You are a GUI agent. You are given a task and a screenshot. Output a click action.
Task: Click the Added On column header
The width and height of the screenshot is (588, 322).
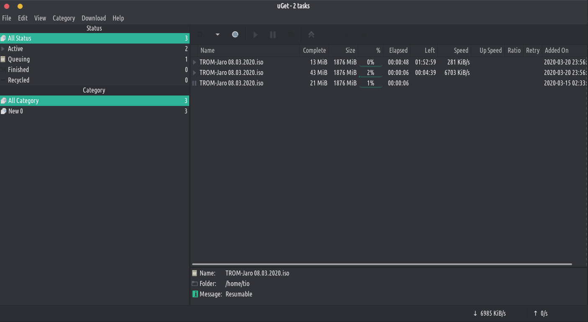557,50
